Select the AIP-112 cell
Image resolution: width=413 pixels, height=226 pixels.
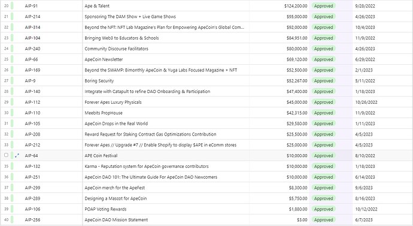[32, 102]
